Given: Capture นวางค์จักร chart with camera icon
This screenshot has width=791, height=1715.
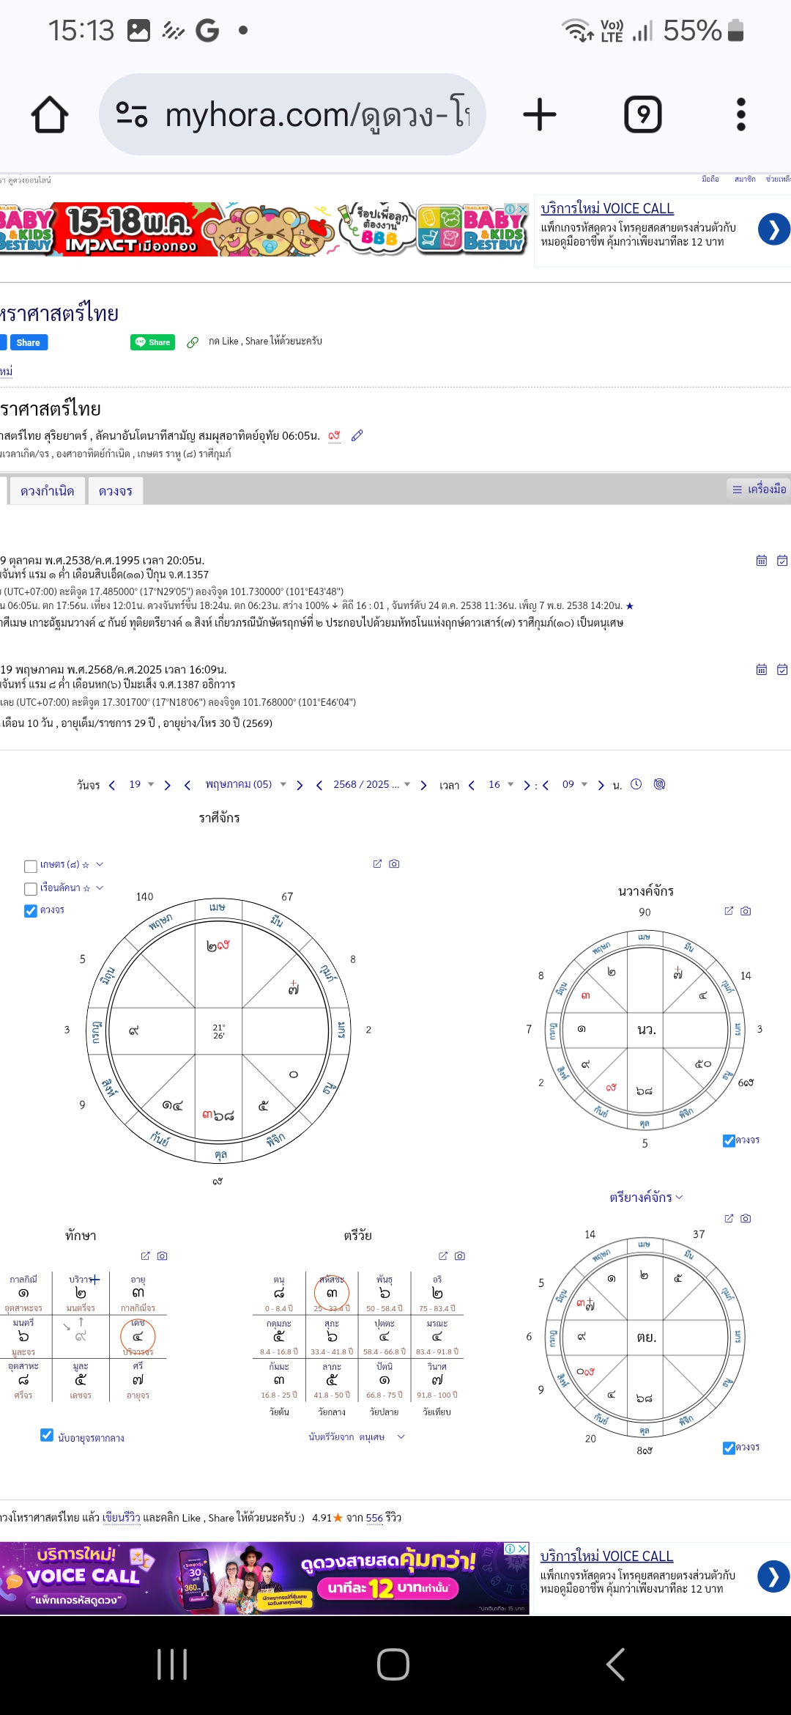Looking at the screenshot, I should (x=746, y=911).
